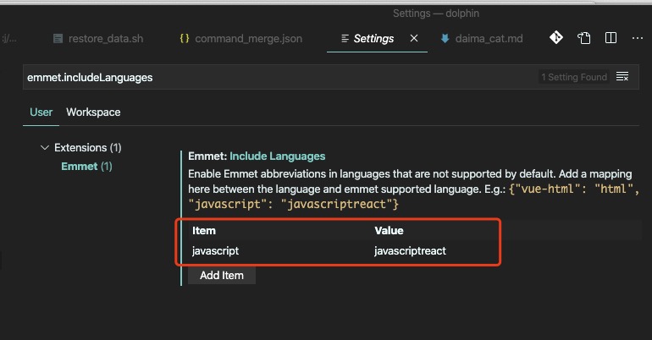652x340 pixels.
Task: Click the Include Languages setting title
Action: click(x=278, y=156)
